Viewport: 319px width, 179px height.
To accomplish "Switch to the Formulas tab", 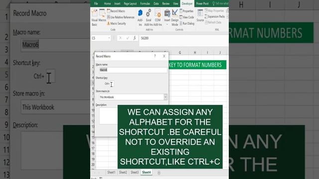I will click(x=145, y=3).
